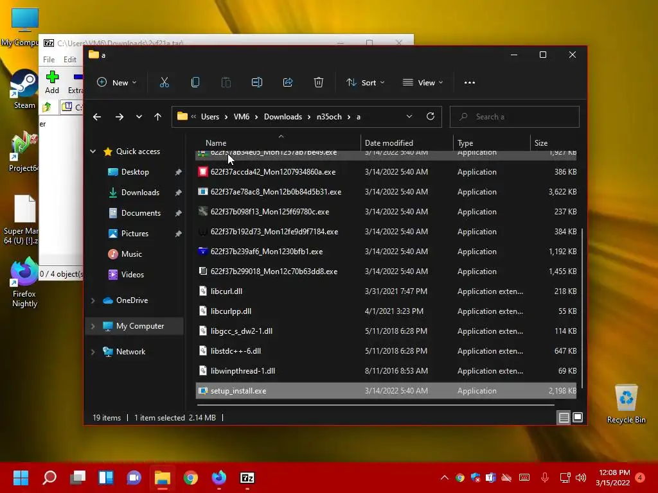Click Users in the address breadcrumb

[210, 117]
